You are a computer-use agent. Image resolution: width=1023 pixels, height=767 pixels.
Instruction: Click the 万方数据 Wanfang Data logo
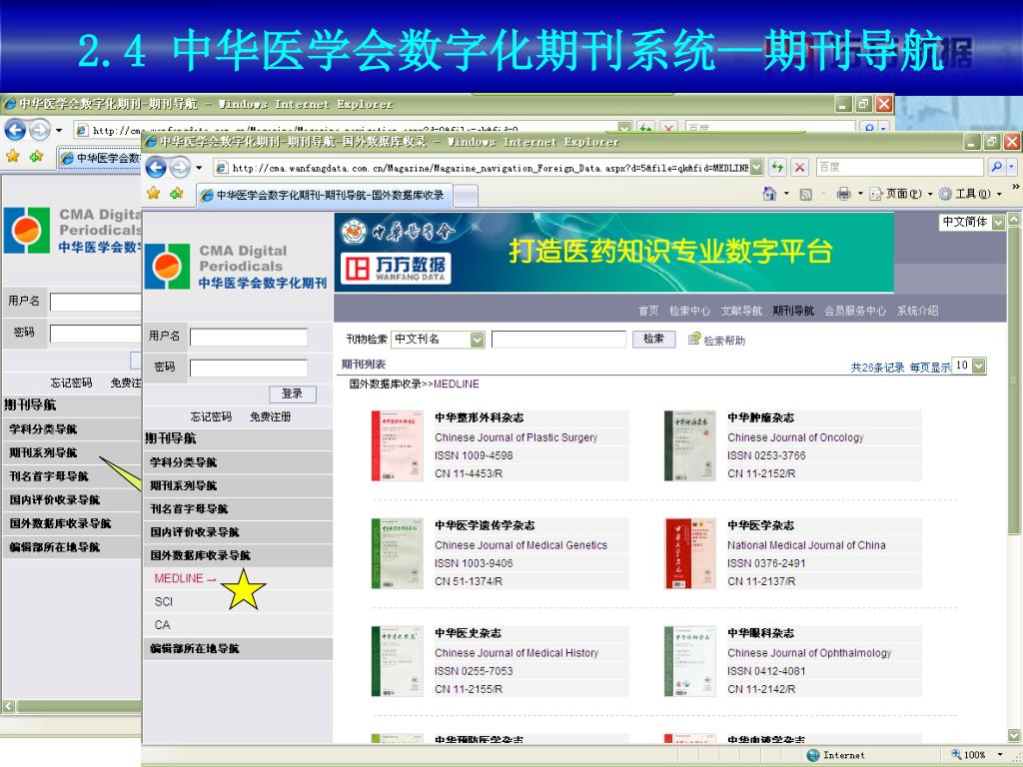click(396, 268)
